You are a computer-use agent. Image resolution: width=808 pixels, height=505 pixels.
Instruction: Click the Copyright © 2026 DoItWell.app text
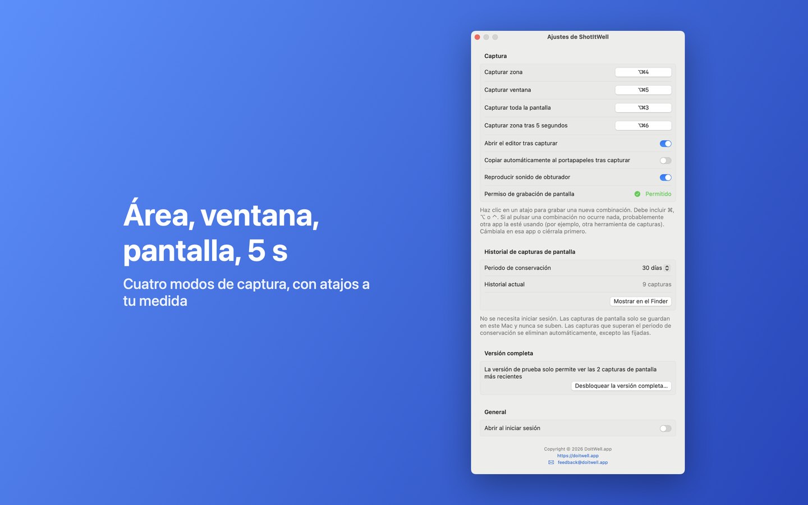(578, 449)
